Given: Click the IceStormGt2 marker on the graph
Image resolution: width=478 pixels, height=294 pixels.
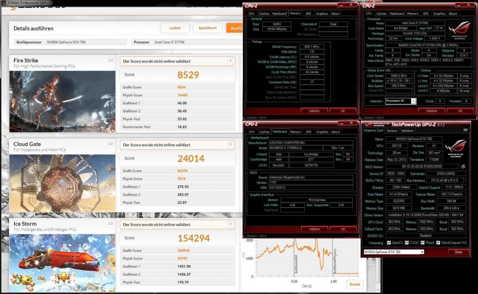Looking at the screenshot, I should [296, 264].
